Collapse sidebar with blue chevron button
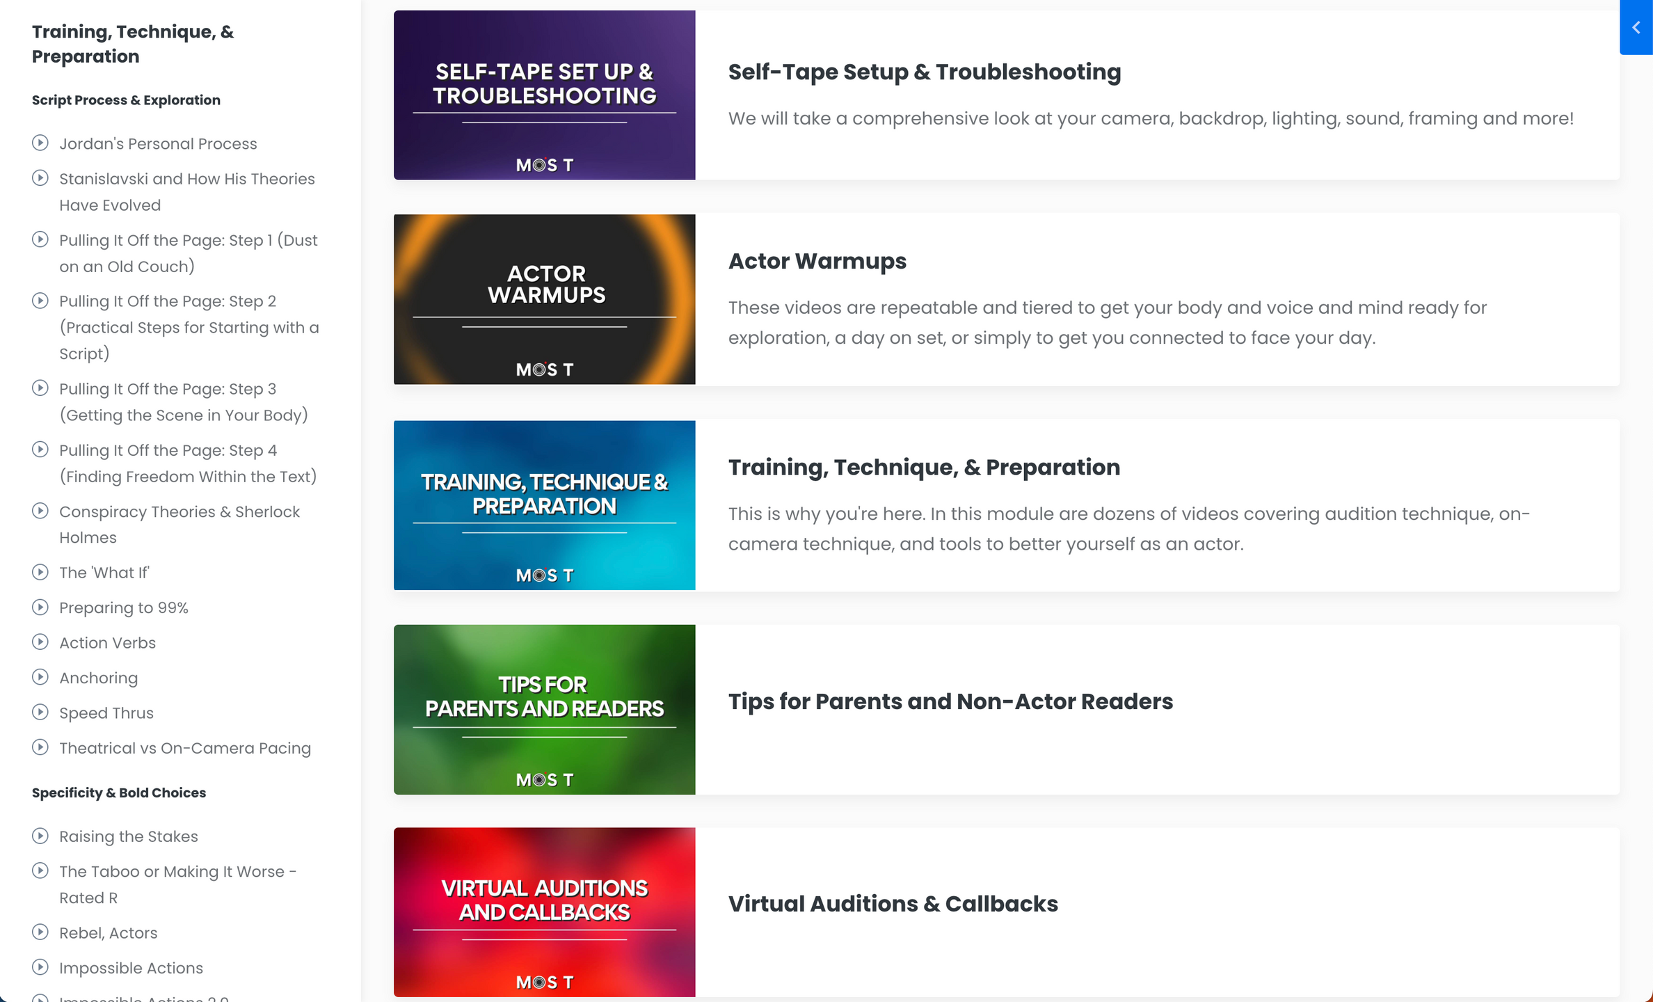Viewport: 1653px width, 1002px height. [x=1636, y=28]
